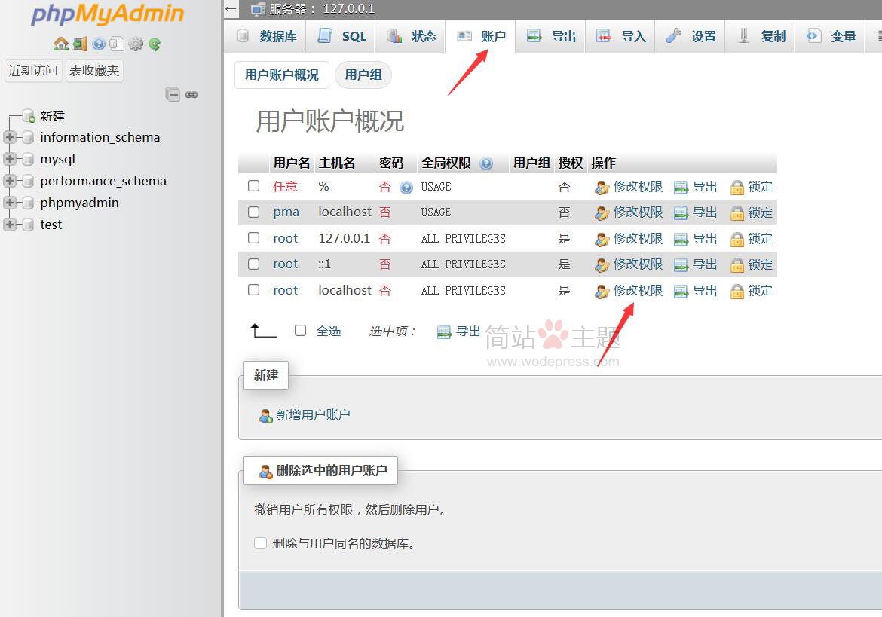This screenshot has width=882, height=617.
Task: Tick the root 127.0.0.1 row checkbox
Action: click(254, 238)
